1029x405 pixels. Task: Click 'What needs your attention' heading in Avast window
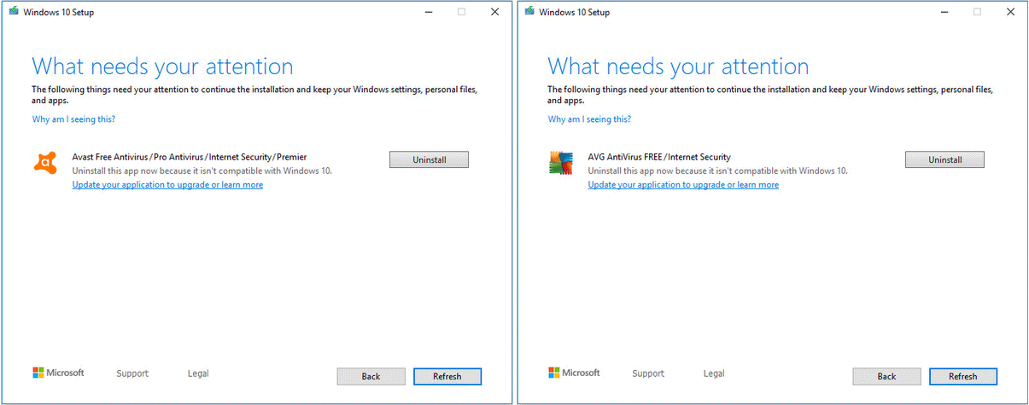pyautogui.click(x=162, y=67)
